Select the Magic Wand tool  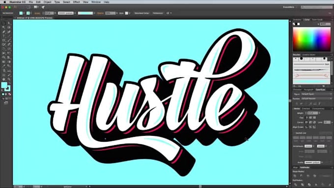pos(4,28)
